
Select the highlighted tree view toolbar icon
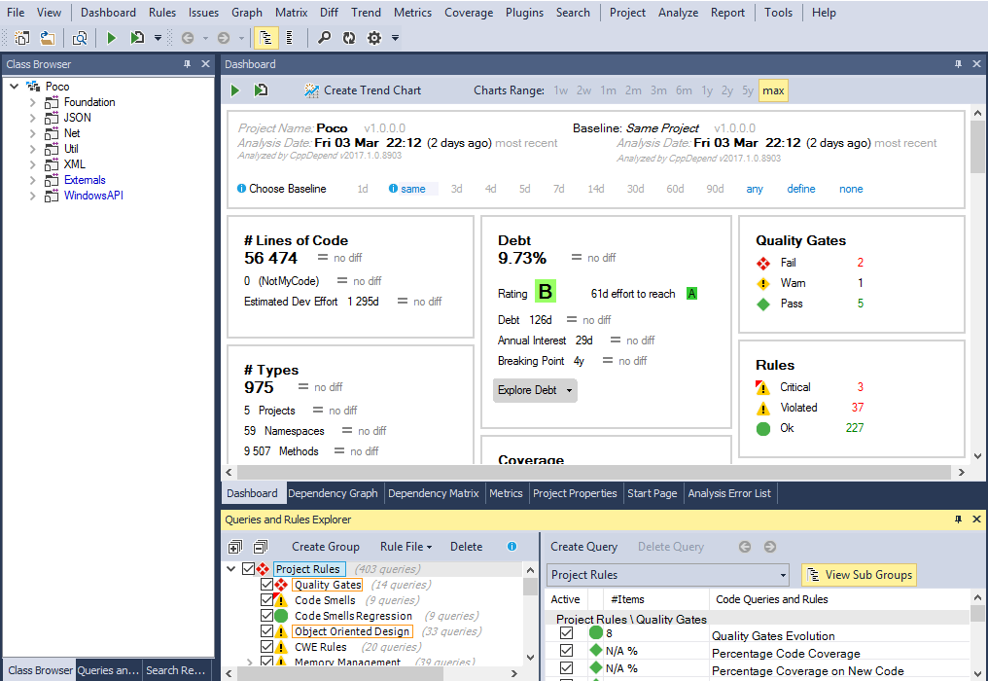click(264, 38)
